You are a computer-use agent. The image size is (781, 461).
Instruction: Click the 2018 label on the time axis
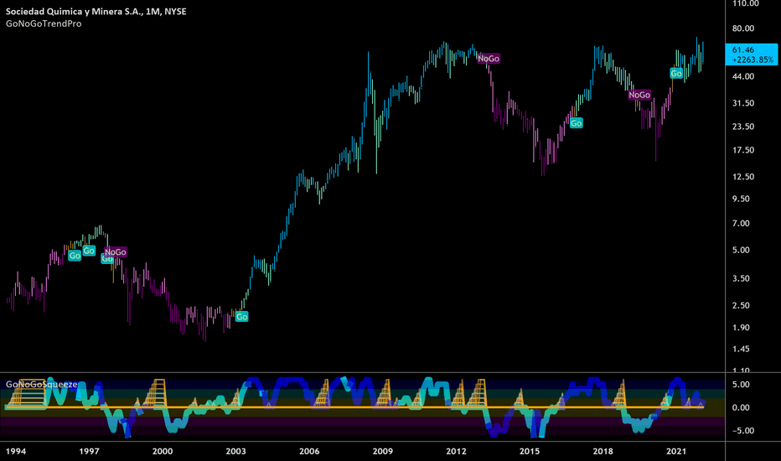click(x=603, y=451)
